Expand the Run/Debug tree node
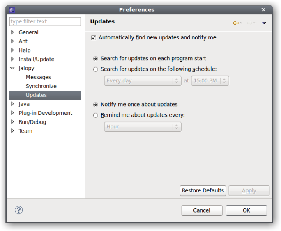The height and width of the screenshot is (231, 281). [x=12, y=122]
